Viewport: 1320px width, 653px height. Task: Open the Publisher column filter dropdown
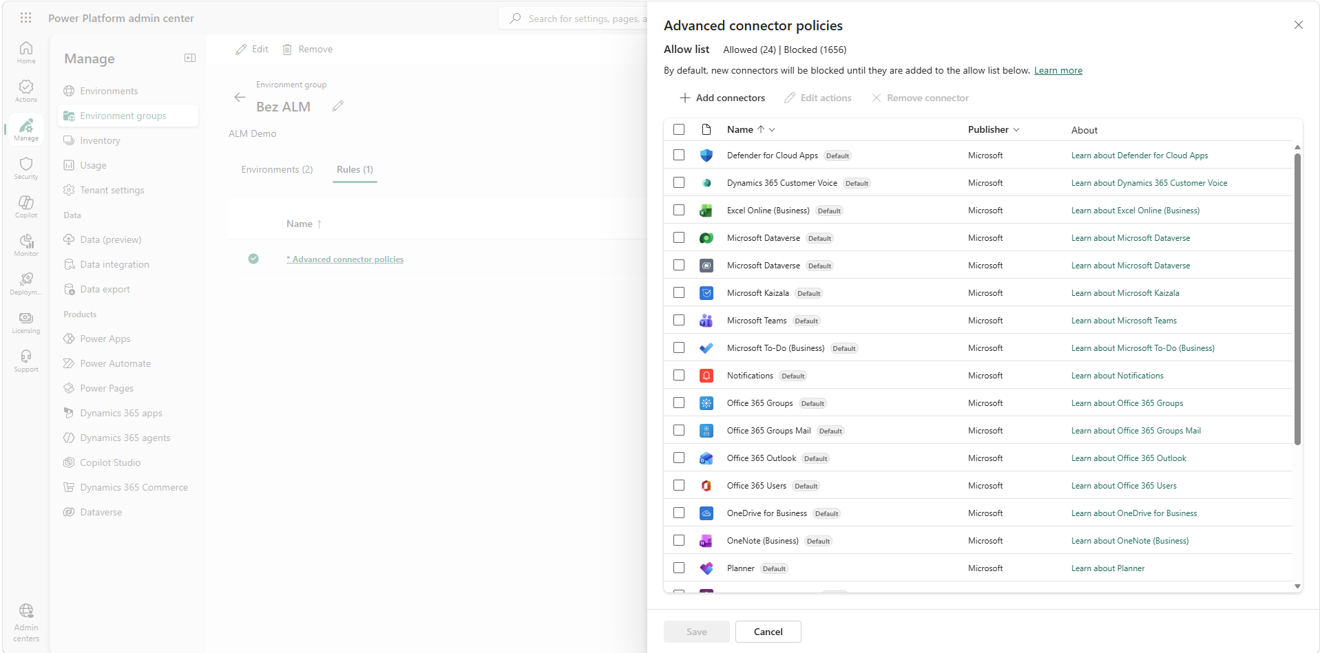(1016, 129)
